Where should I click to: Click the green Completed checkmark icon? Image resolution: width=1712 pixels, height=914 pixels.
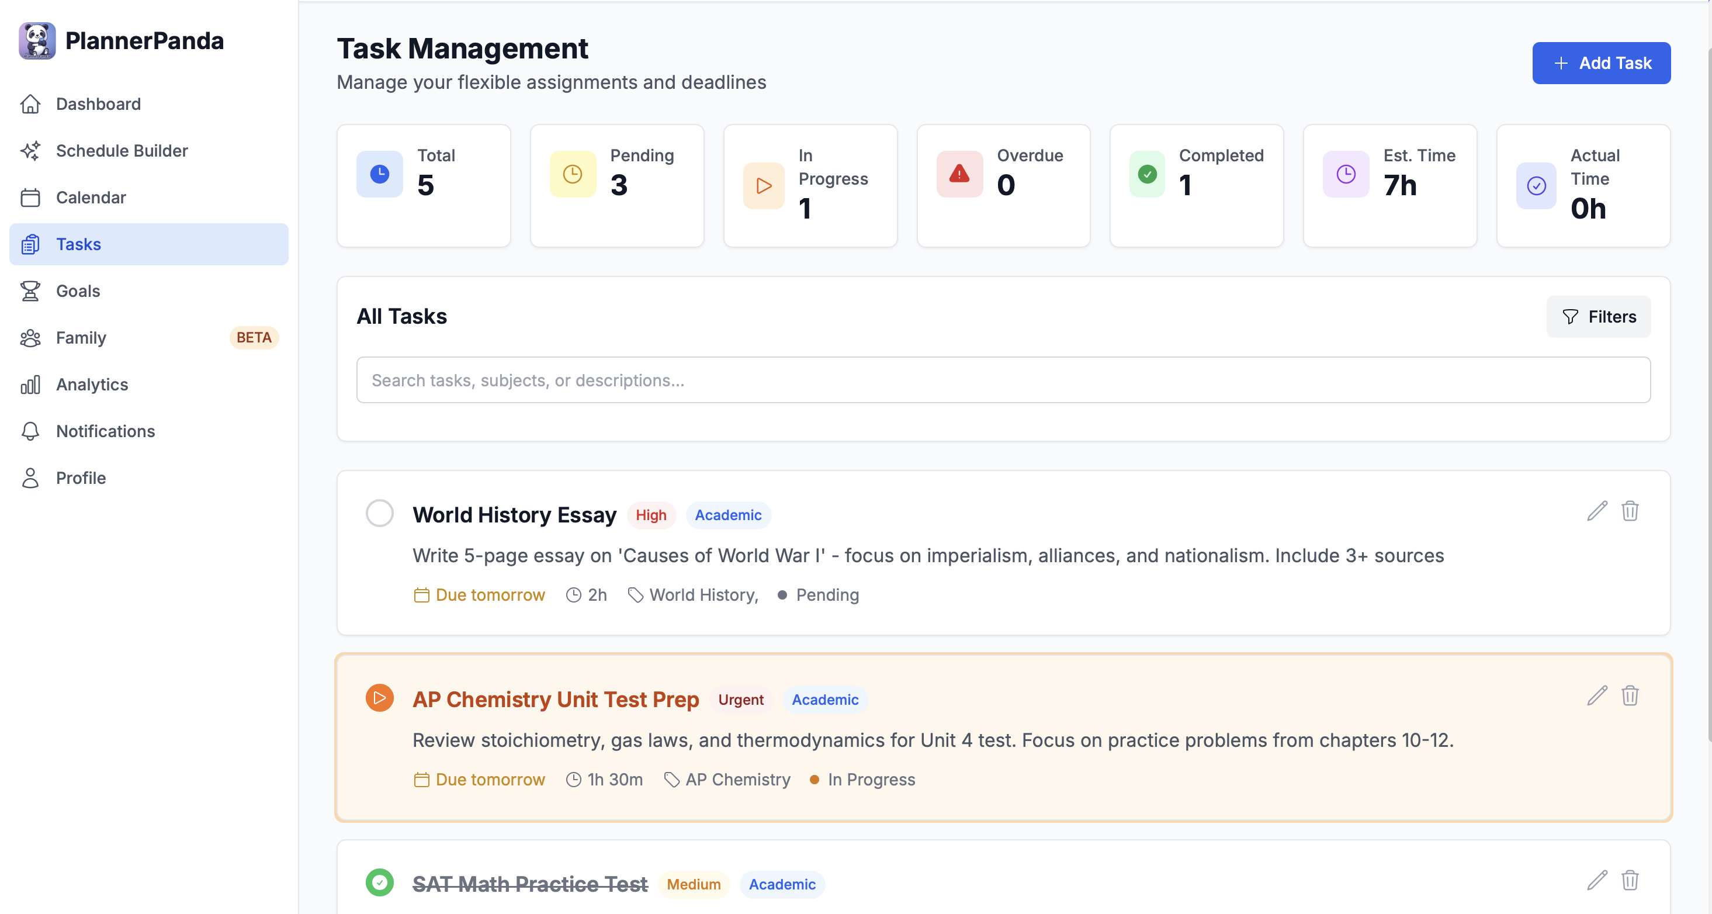pyautogui.click(x=1147, y=174)
